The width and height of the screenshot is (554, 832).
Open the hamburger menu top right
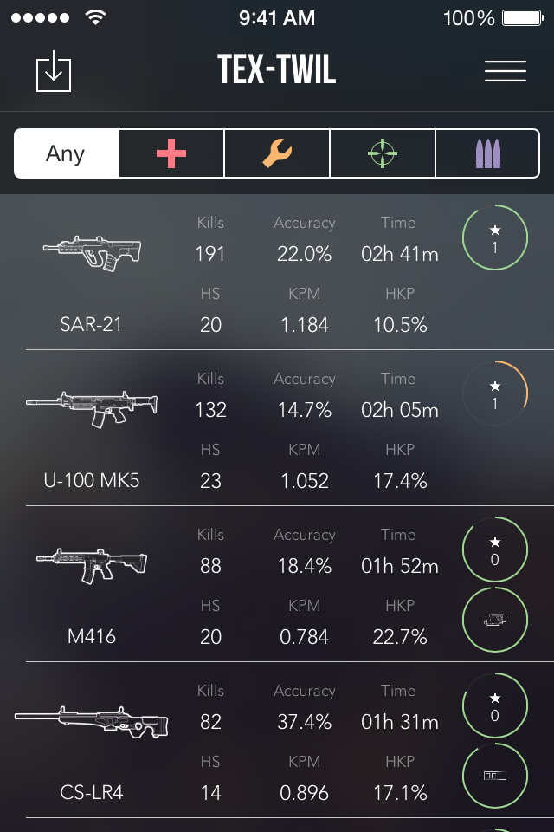point(506,71)
